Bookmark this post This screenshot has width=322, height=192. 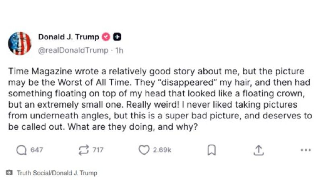pyautogui.click(x=211, y=150)
